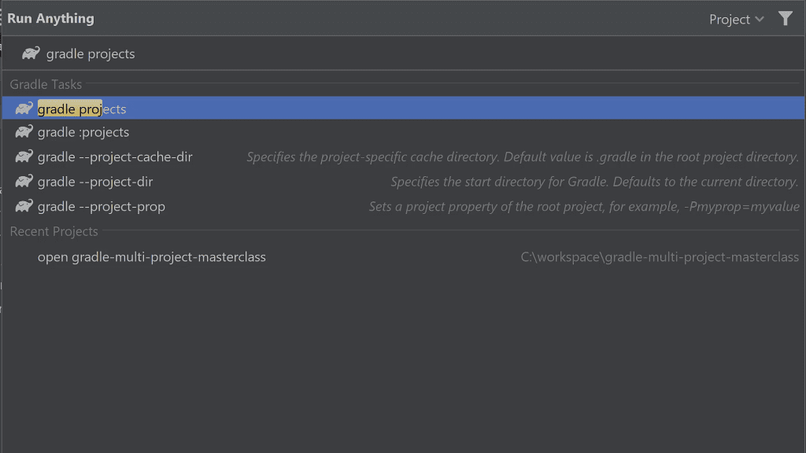Select the 'gradle --project-prop' entry
The image size is (806, 453).
[100, 206]
